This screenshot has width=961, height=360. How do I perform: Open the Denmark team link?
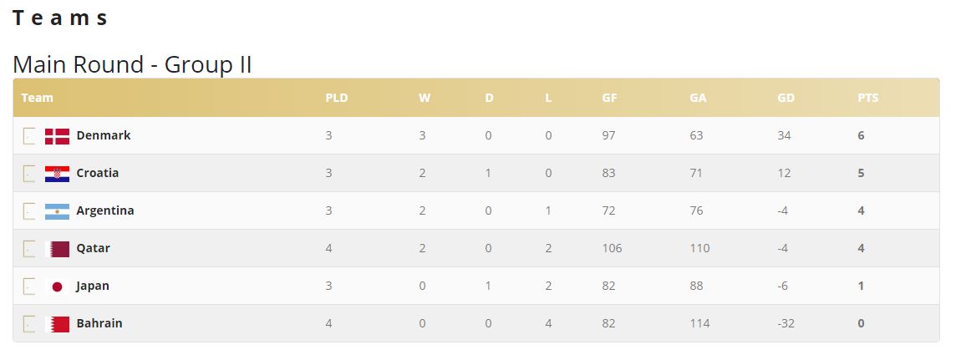[104, 135]
